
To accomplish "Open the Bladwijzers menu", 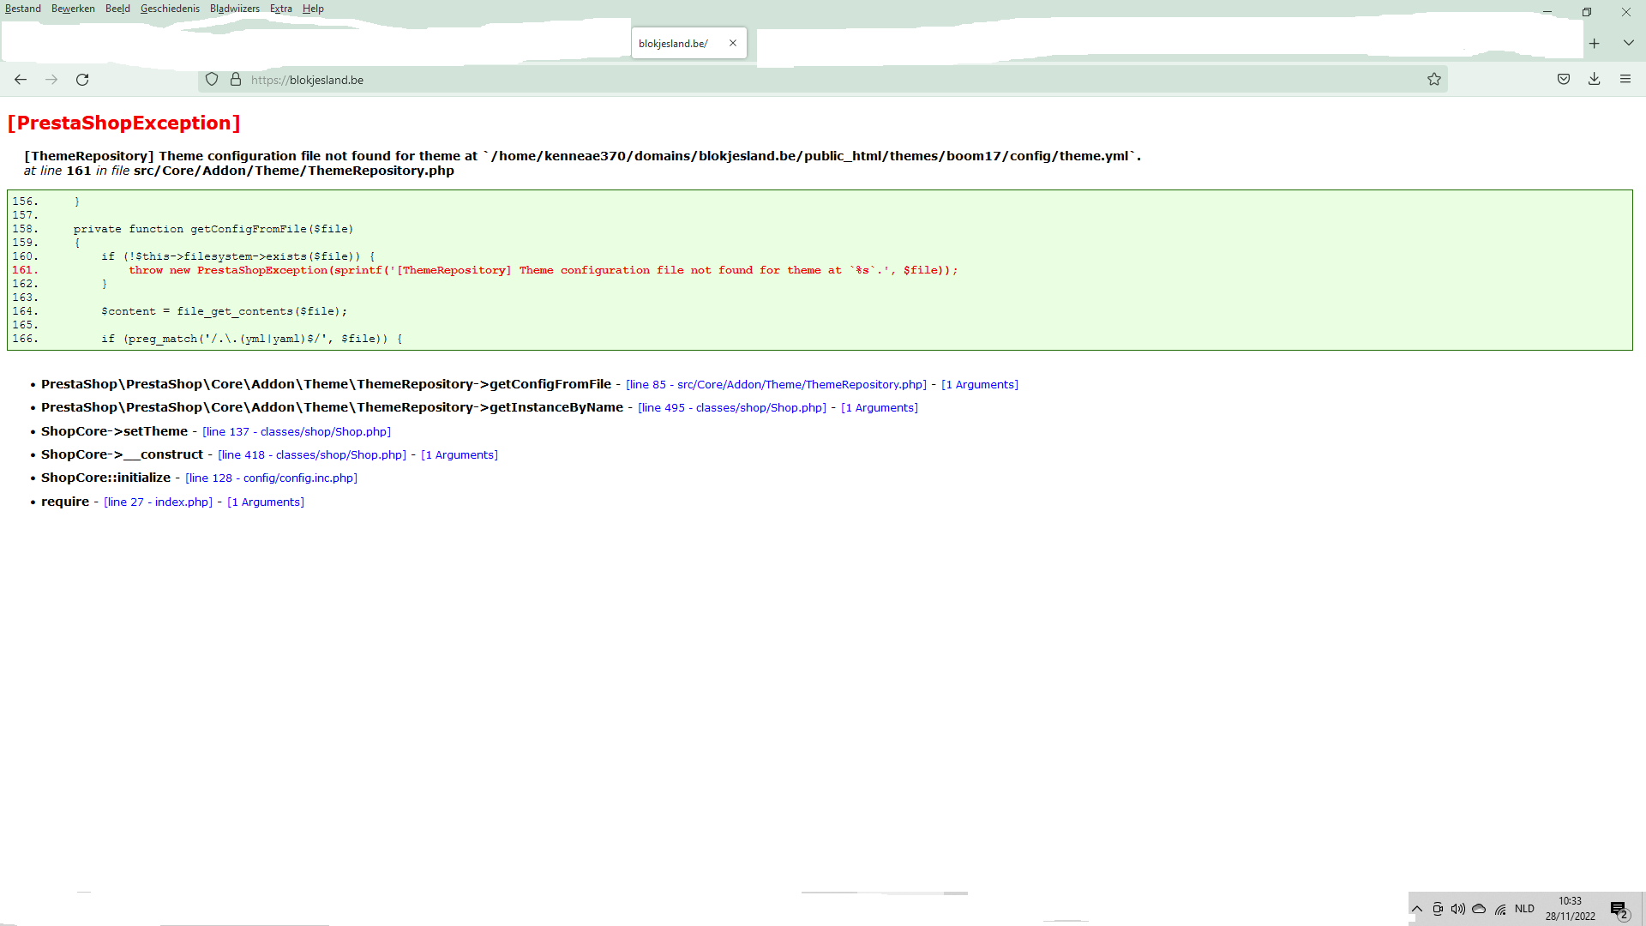I will 234,9.
